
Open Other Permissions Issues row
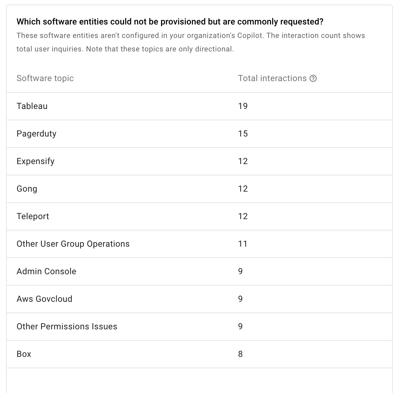(x=199, y=327)
